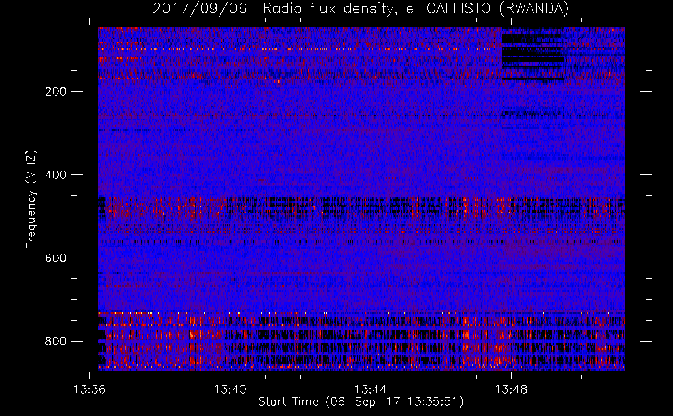
Task: Click the "Start Time (06-Sep-17 13:35:51)" axis label
Action: coord(361,402)
